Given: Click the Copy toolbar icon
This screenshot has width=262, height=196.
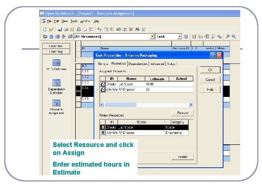Looking at the screenshot, I should coord(106,29).
